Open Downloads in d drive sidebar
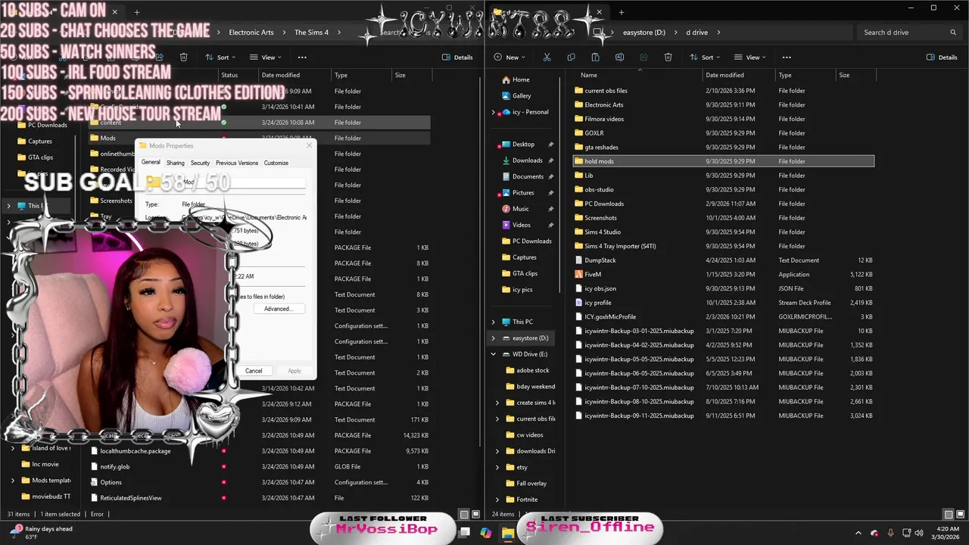The width and height of the screenshot is (969, 545). point(527,160)
